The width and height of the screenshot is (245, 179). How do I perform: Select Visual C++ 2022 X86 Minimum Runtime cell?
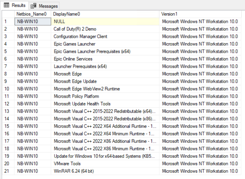click(x=105, y=149)
